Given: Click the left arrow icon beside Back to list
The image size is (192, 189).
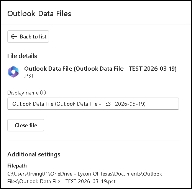Looking at the screenshot, I should pos(14,36).
